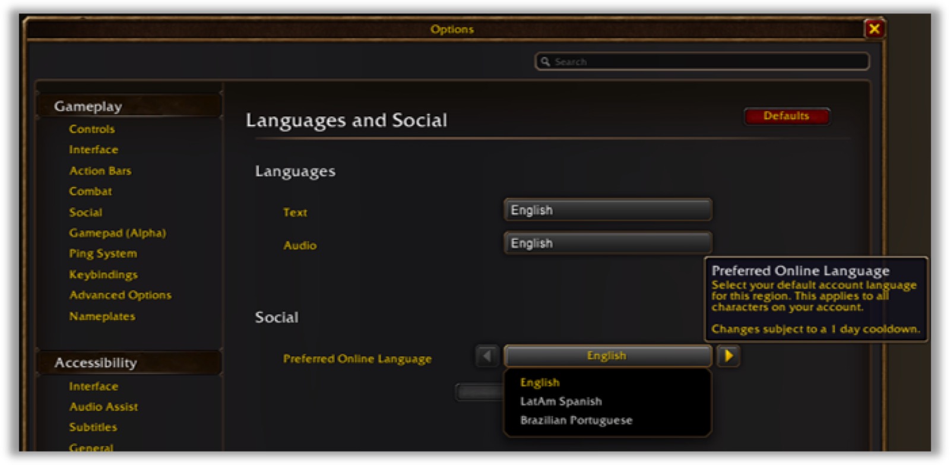This screenshot has width=950, height=465.
Task: Collapse the Preferred Online Language dropdown
Action: [607, 356]
